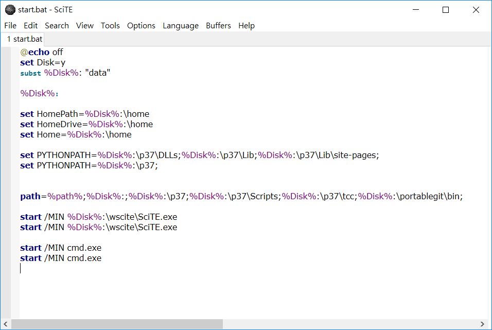Open the Edit menu
492x330 pixels.
31,25
